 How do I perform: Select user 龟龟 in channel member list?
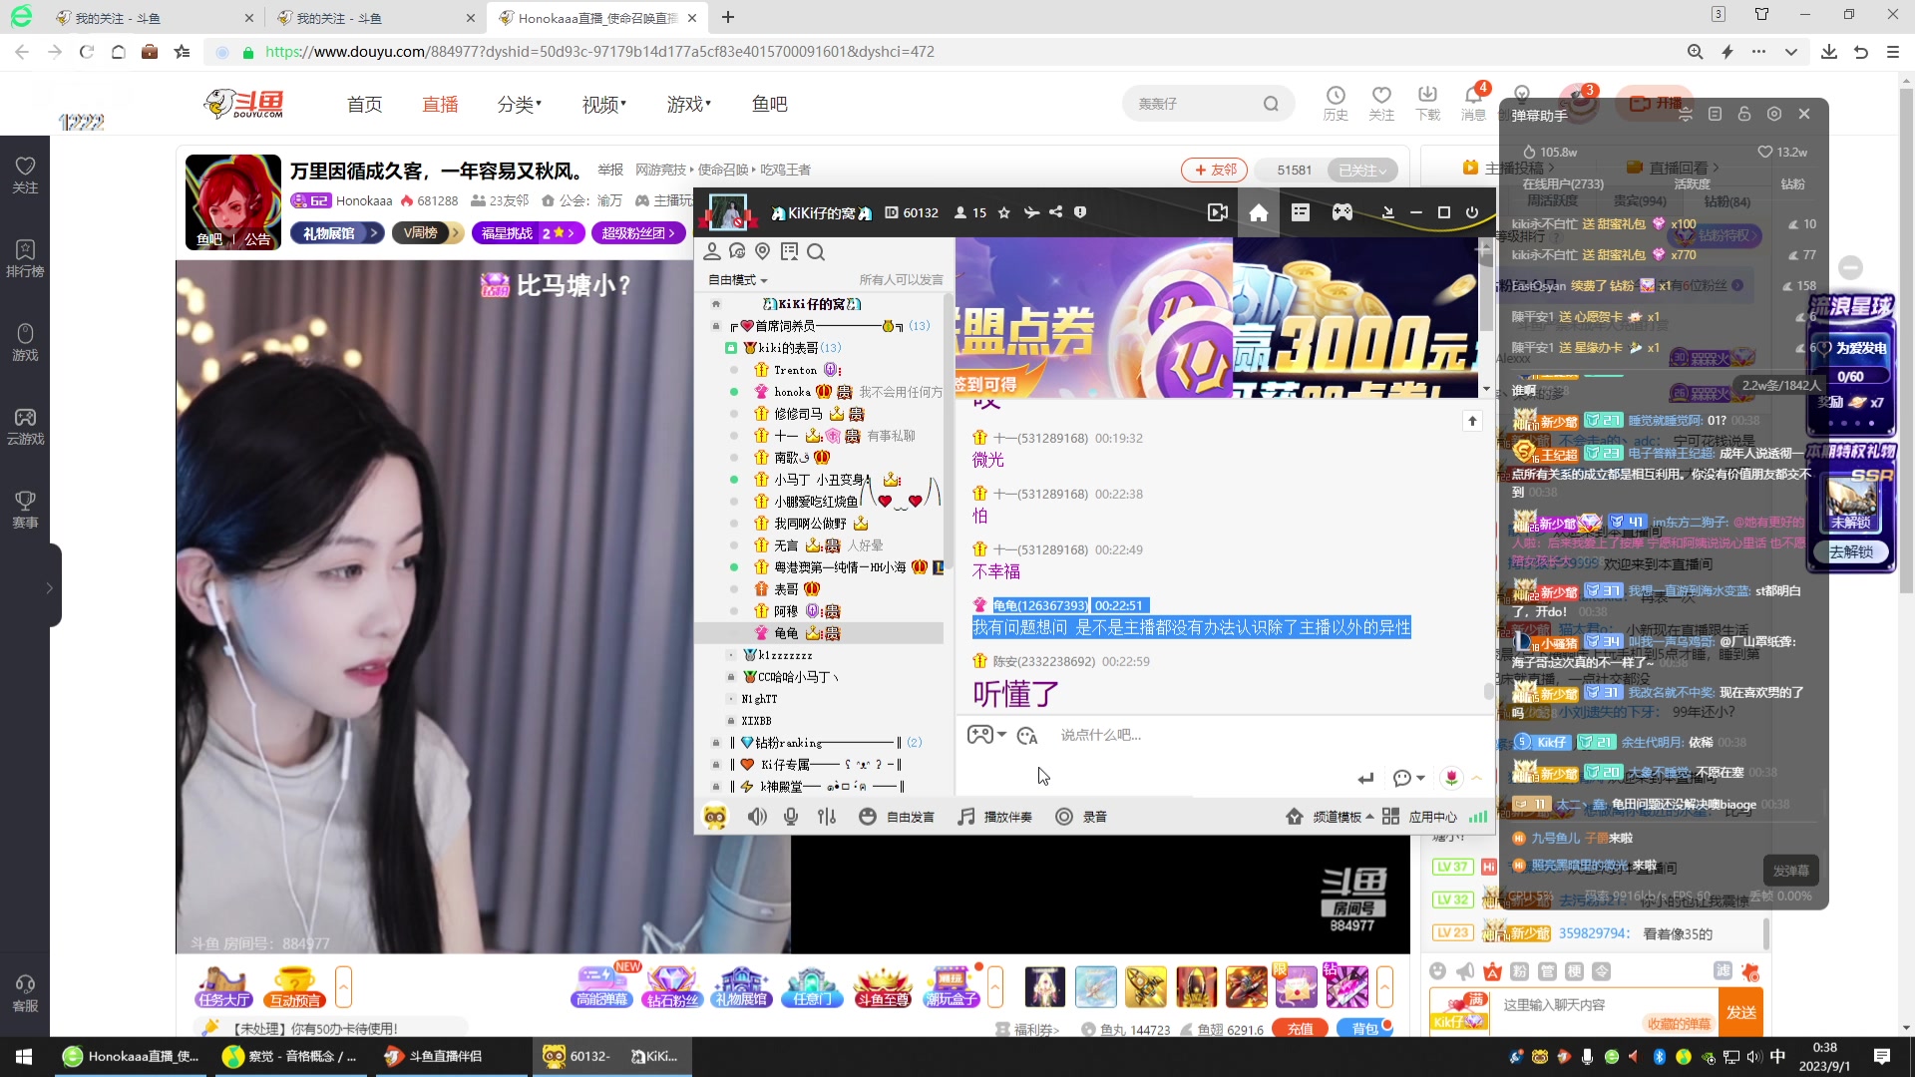click(x=819, y=633)
